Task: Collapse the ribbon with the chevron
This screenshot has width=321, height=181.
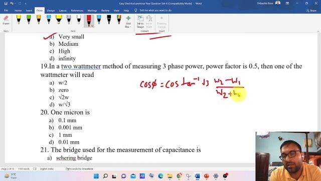Action: [x=318, y=31]
